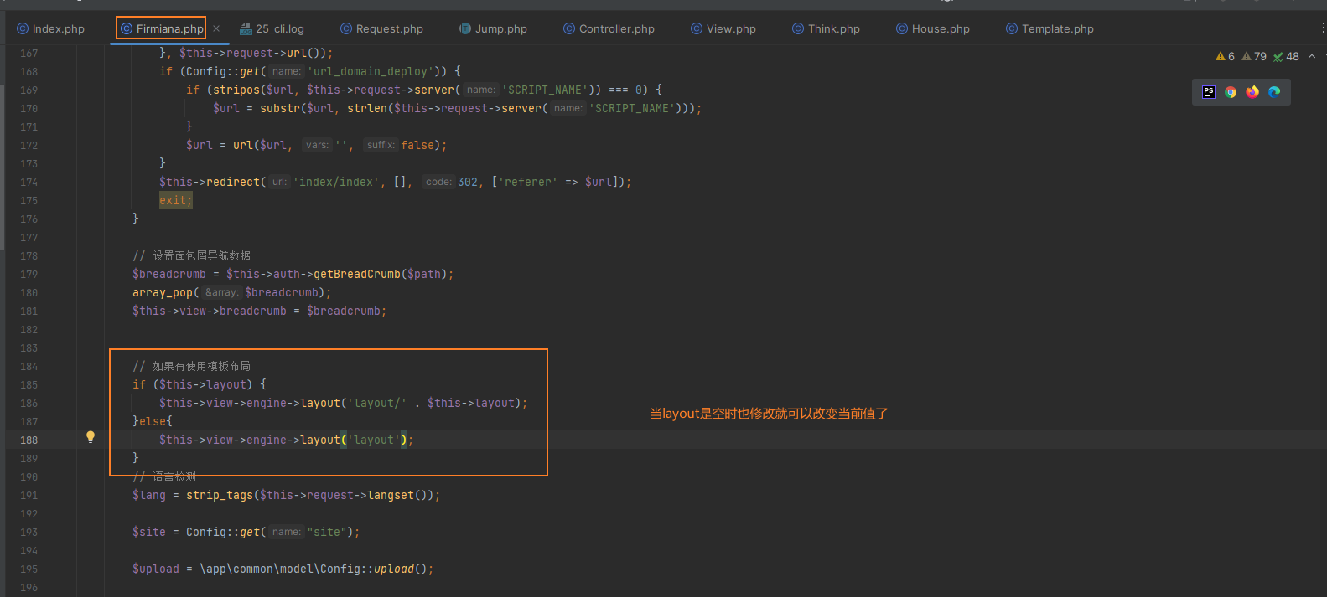Image resolution: width=1327 pixels, height=597 pixels.
Task: Place caret in 'layout' string on line 188
Action: 374,440
